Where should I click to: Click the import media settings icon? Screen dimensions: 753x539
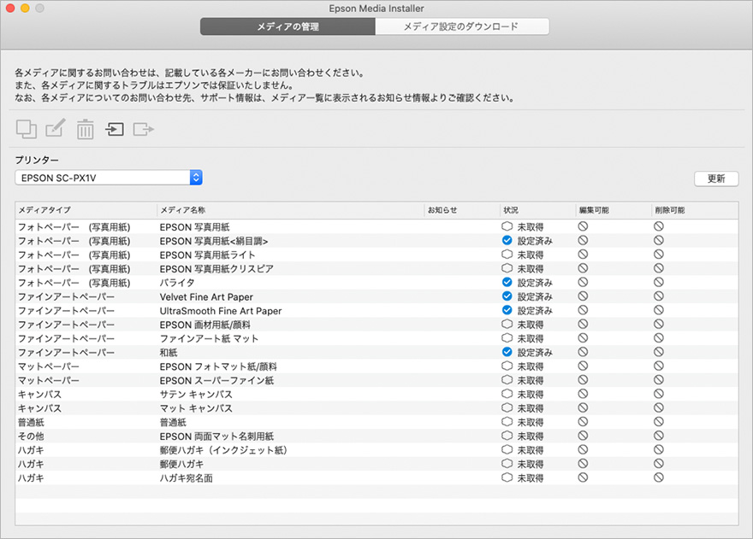point(115,130)
